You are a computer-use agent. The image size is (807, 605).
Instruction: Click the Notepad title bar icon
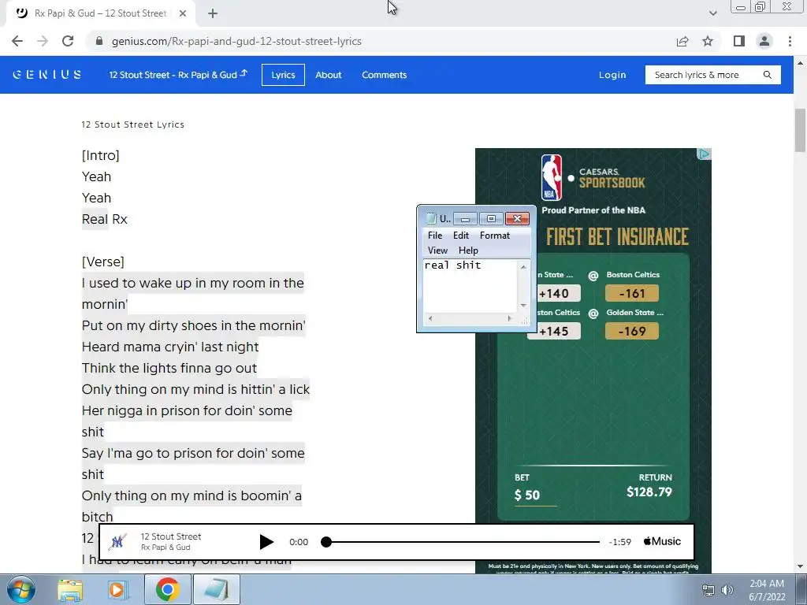click(x=431, y=219)
